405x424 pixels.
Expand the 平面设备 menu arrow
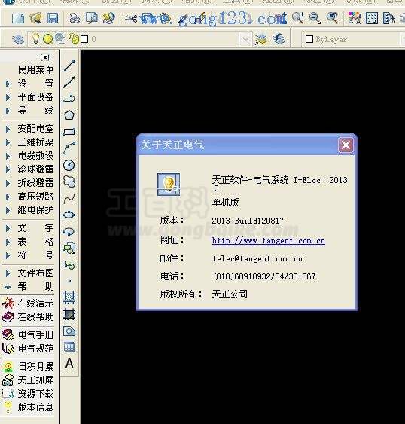coord(8,97)
